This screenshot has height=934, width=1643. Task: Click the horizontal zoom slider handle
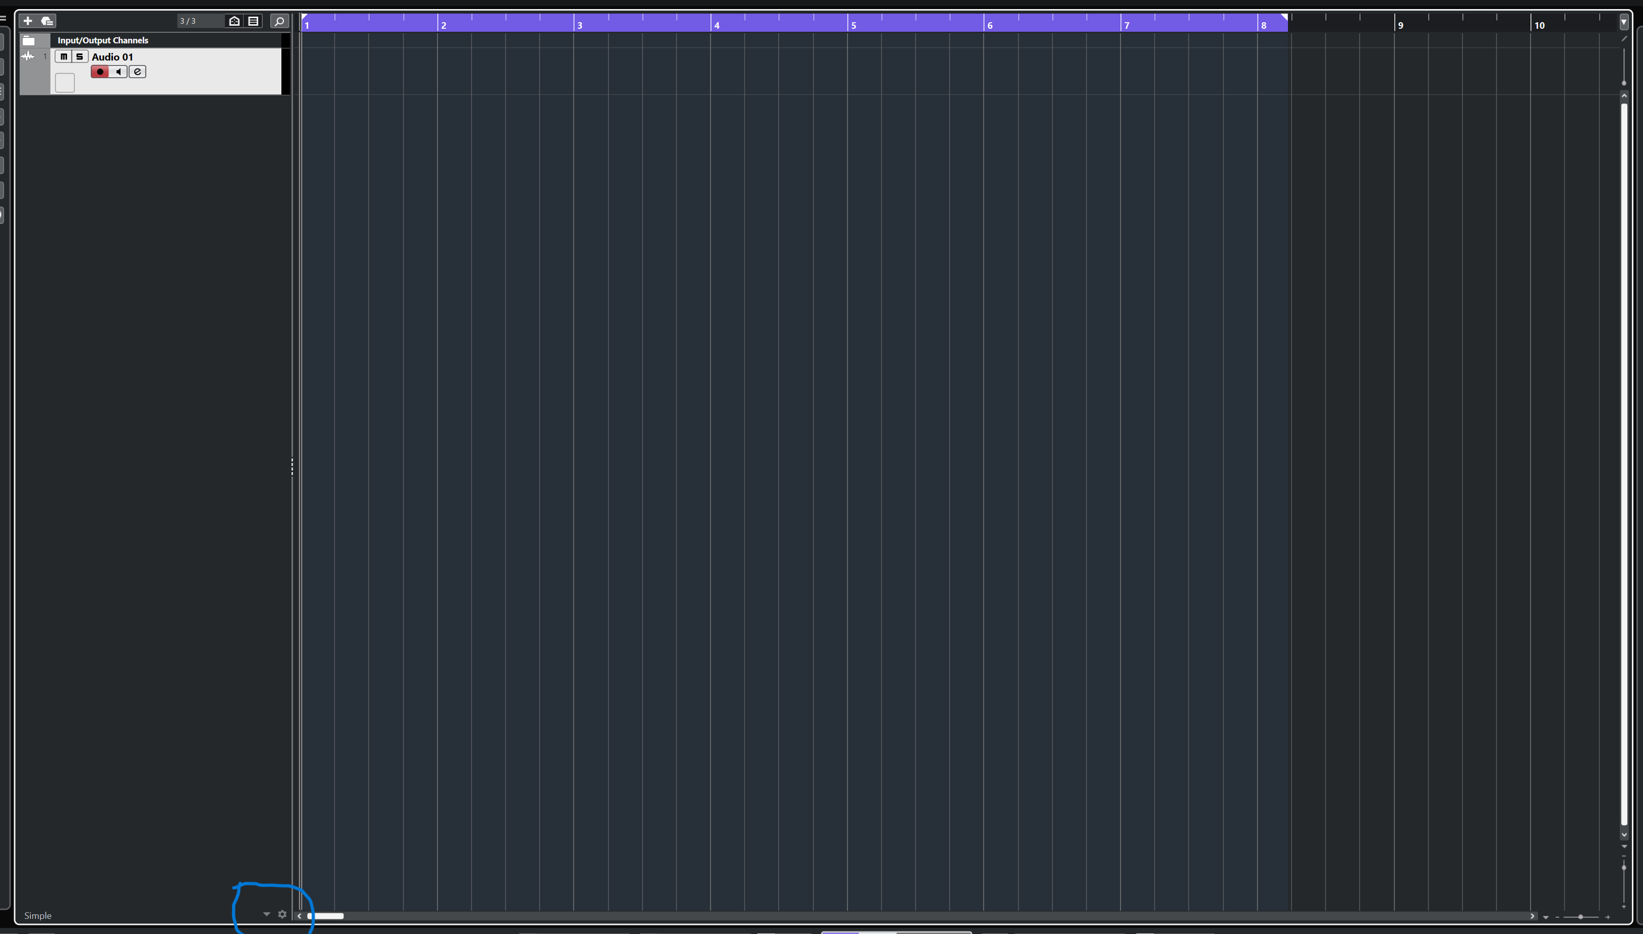1580,917
